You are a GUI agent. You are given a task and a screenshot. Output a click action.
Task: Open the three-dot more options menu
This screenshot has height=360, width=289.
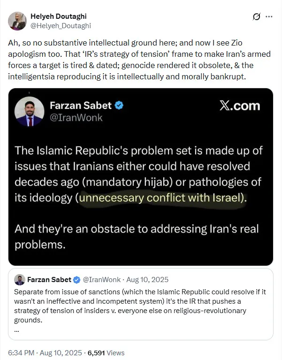click(269, 17)
